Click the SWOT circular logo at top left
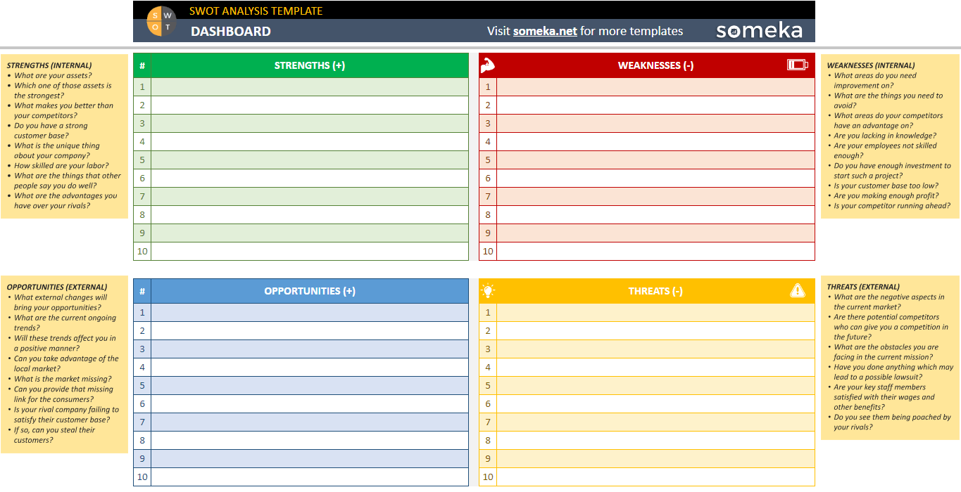Screen dimensions: 961x492 161,21
